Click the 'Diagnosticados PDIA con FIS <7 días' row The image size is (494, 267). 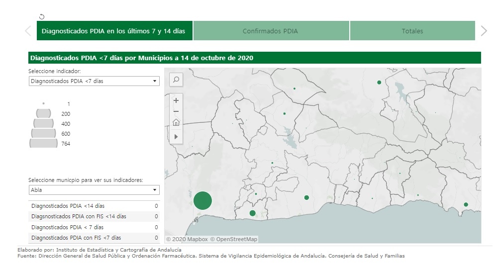click(94, 238)
